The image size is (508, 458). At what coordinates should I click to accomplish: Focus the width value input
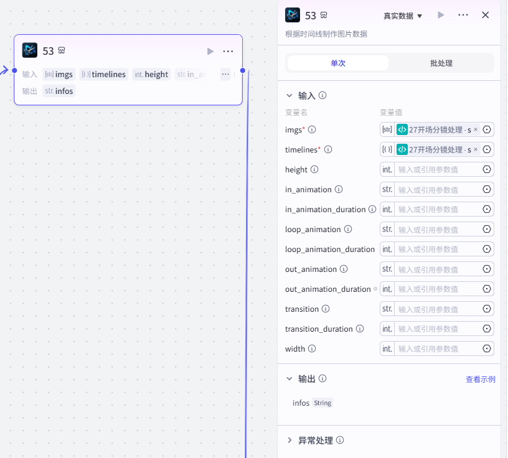pyautogui.click(x=438, y=348)
